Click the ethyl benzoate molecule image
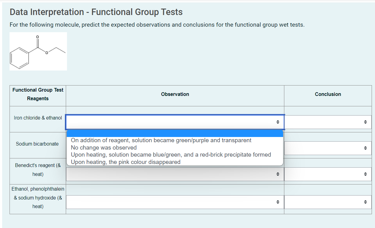This screenshot has height=228, width=375. coord(38,51)
